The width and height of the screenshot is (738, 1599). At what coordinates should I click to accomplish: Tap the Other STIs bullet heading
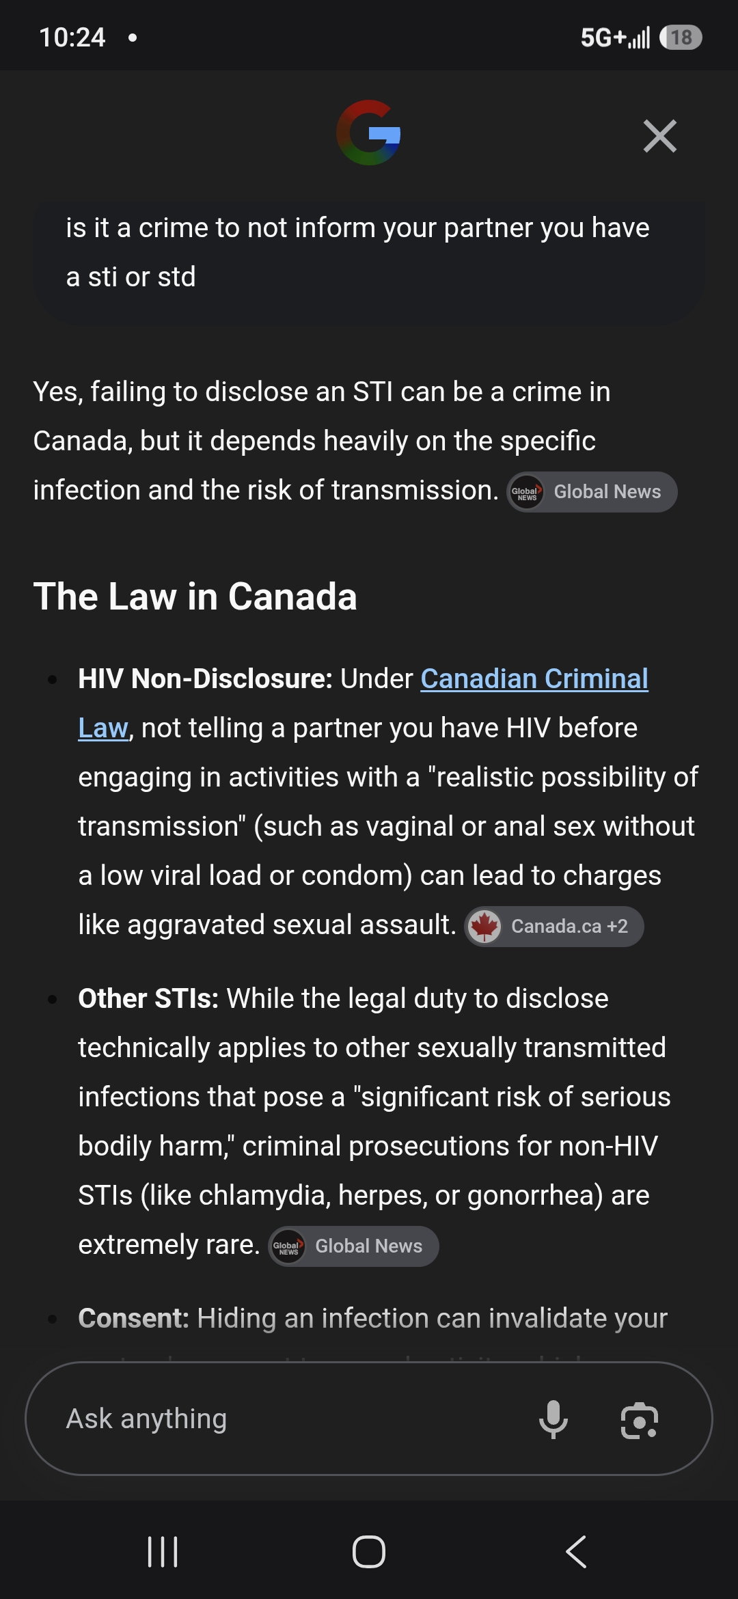click(x=148, y=998)
